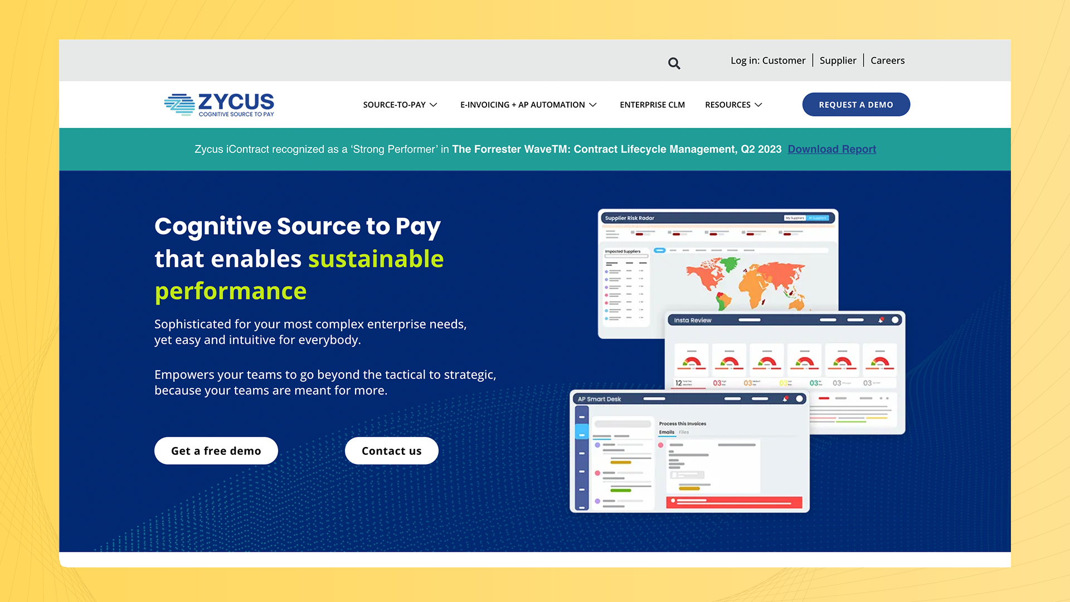The width and height of the screenshot is (1070, 602).
Task: Click the Zycus logo
Action: [x=219, y=105]
